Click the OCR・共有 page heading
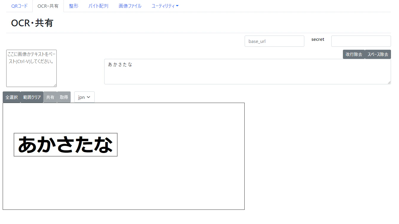Viewport: 399px width, 224px height. coord(32,23)
